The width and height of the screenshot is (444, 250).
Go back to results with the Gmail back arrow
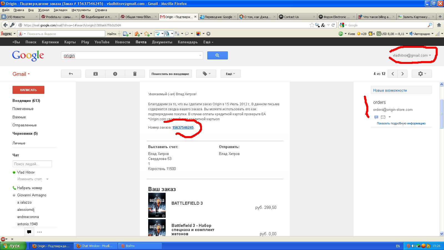pyautogui.click(x=71, y=74)
